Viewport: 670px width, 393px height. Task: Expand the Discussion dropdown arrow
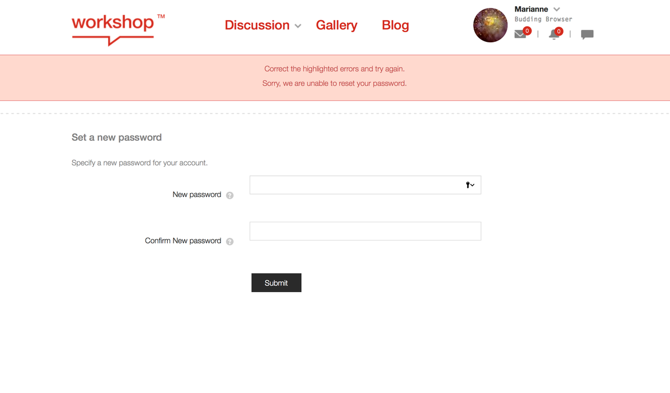pyautogui.click(x=298, y=26)
